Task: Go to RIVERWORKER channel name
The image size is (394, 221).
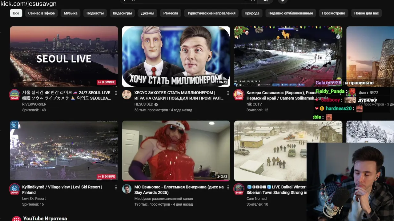Action: tap(34, 104)
